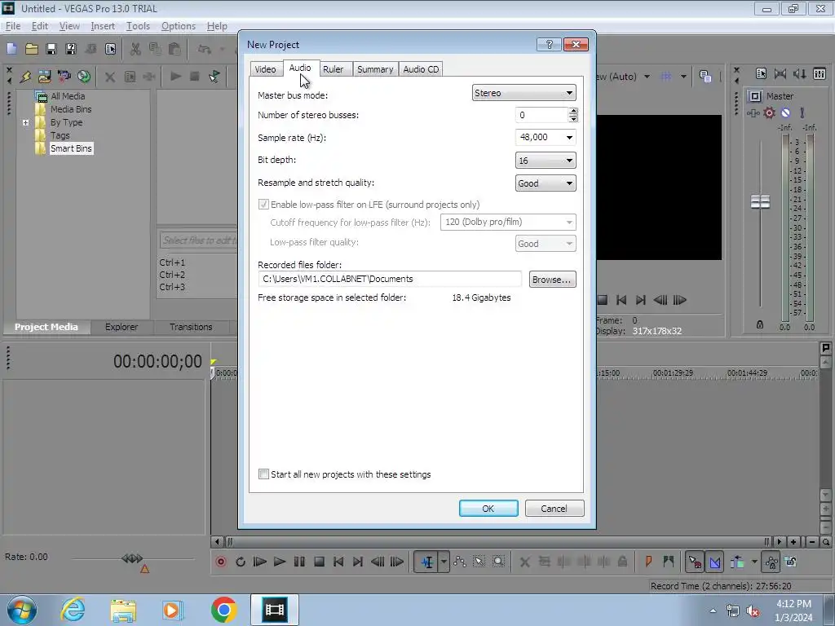835x626 pixels.
Task: Click the Copy Snapshot to clipboard icon in the preview toolbar
Action: pos(705,77)
